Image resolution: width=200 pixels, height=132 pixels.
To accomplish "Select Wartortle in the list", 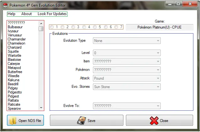I will tap(14, 55).
